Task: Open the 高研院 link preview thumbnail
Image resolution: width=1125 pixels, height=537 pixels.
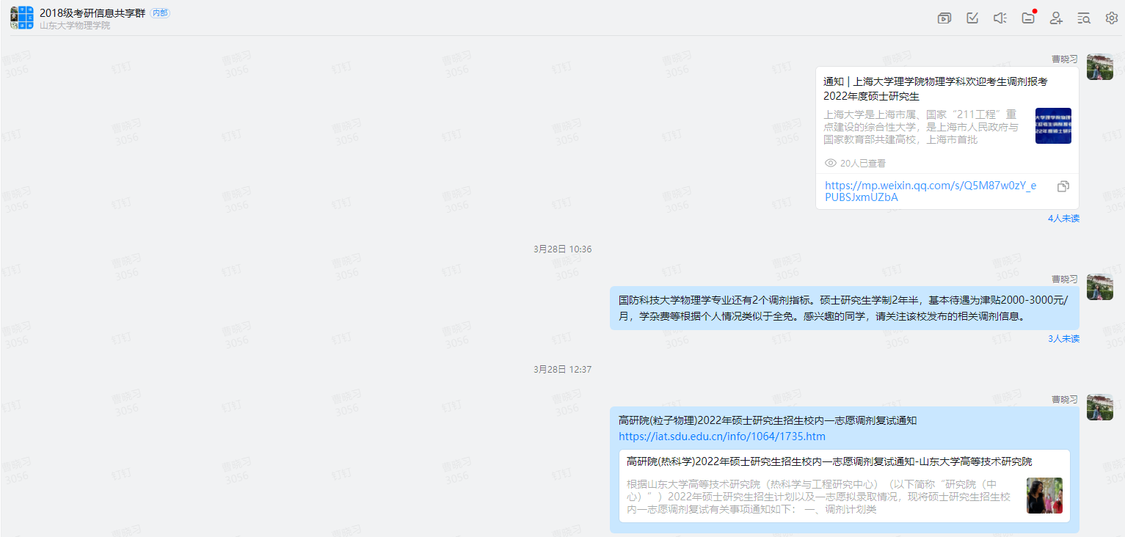Action: click(1044, 496)
